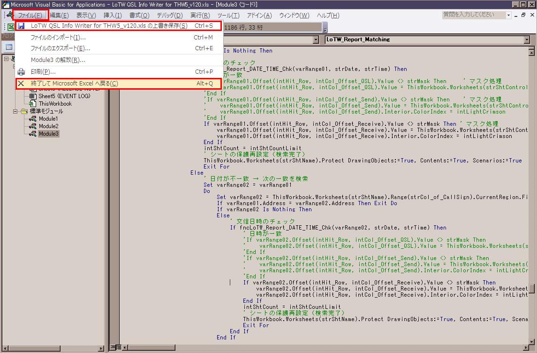The image size is (537, 353).
Task: Click the code window vertical scrollbar up arrow
Action: 531,53
